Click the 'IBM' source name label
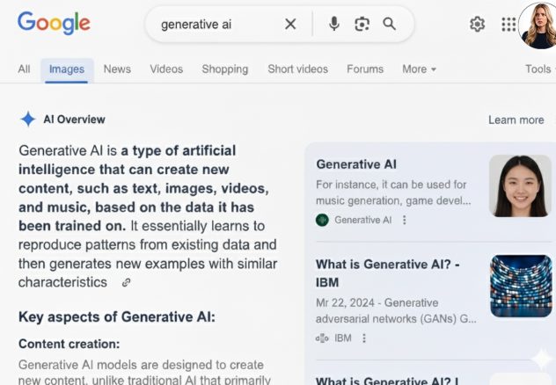 pyautogui.click(x=343, y=338)
